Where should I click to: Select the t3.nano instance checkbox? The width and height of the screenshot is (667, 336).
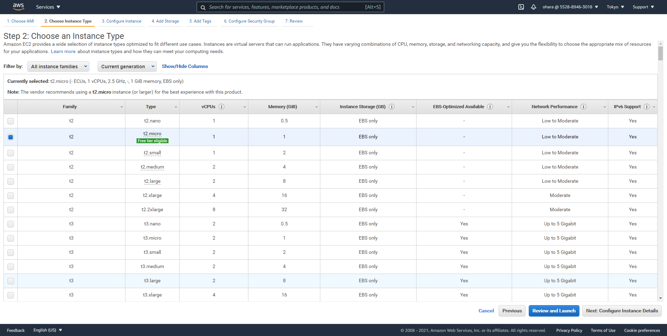point(11,224)
